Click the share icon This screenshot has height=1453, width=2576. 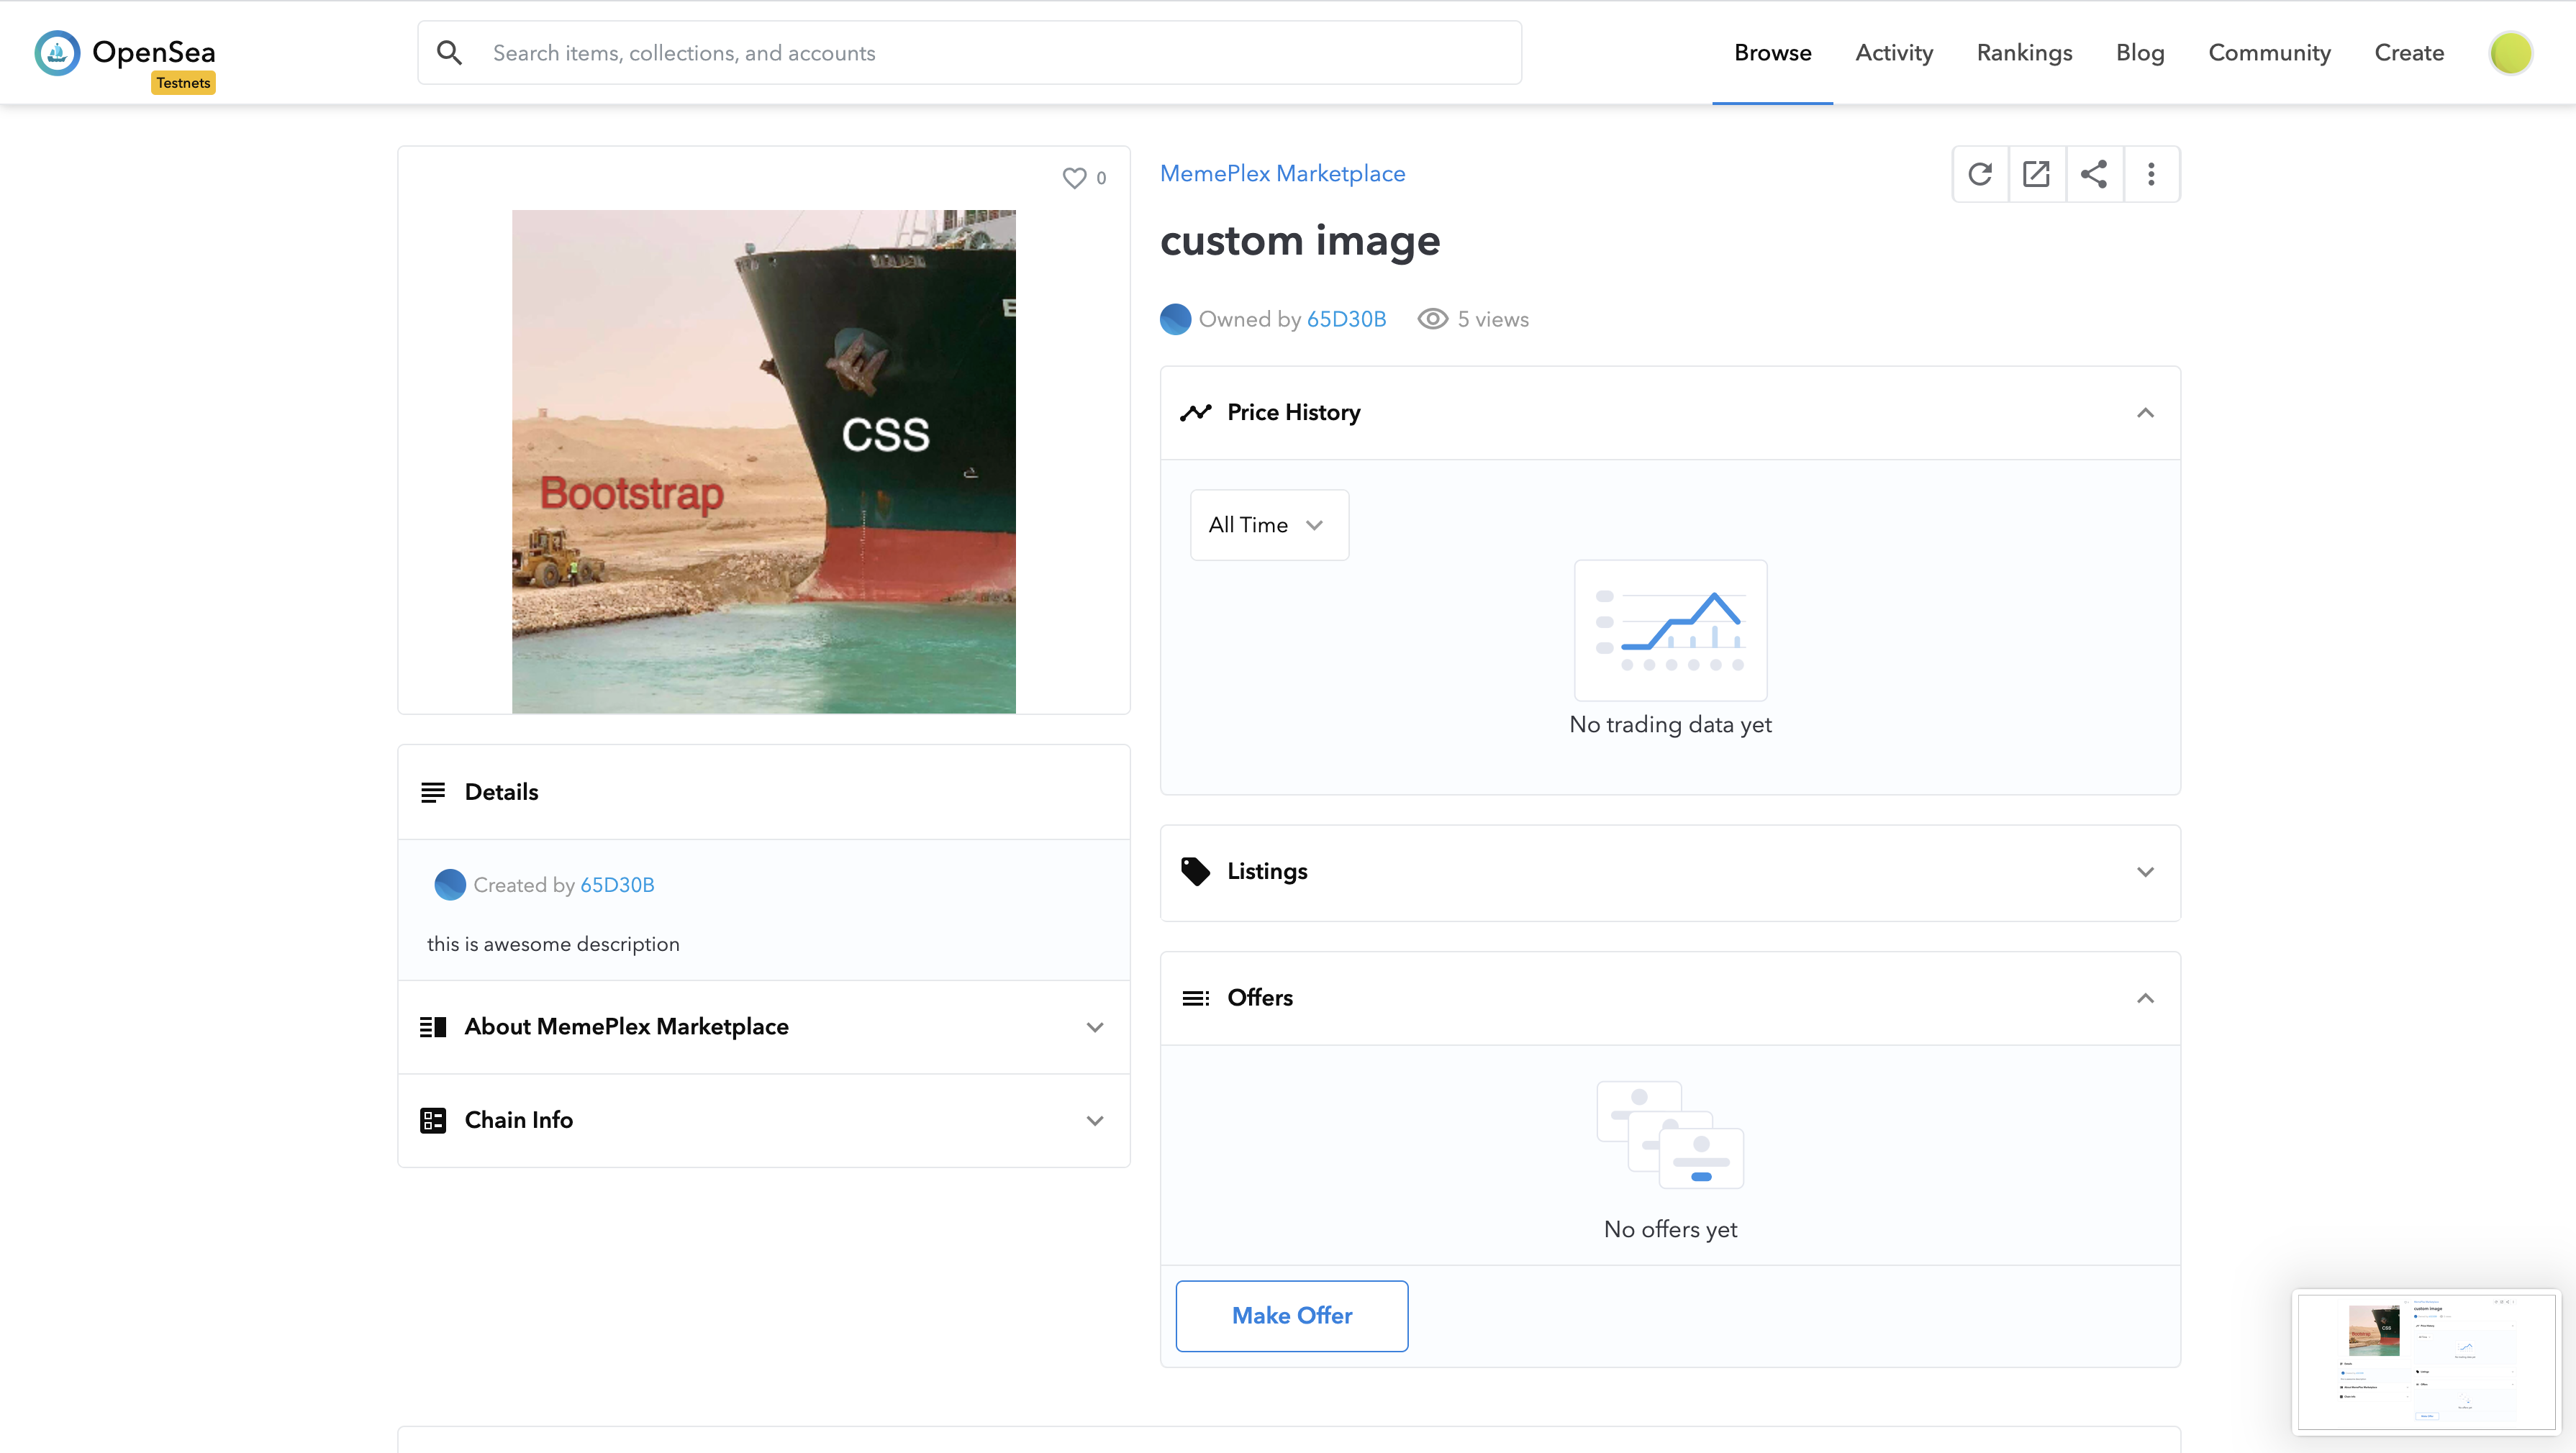pos(2093,174)
